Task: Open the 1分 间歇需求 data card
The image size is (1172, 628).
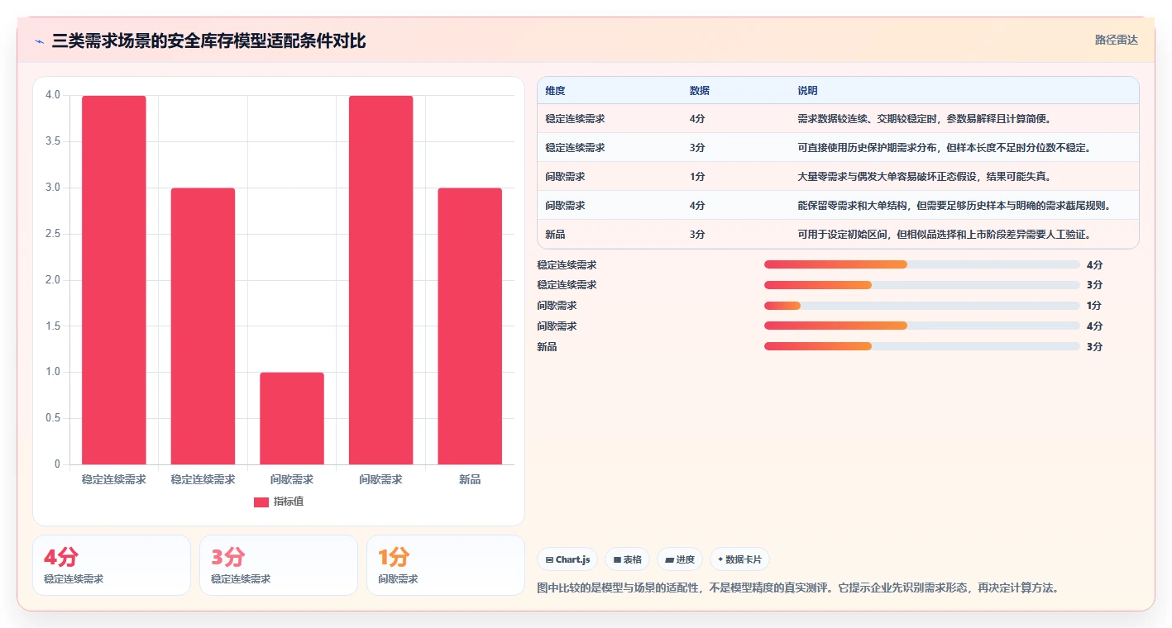Action: point(446,565)
